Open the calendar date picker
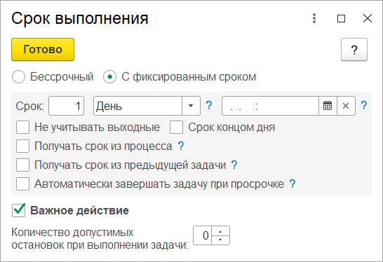Viewport: 383px width, 262px height. [x=328, y=106]
